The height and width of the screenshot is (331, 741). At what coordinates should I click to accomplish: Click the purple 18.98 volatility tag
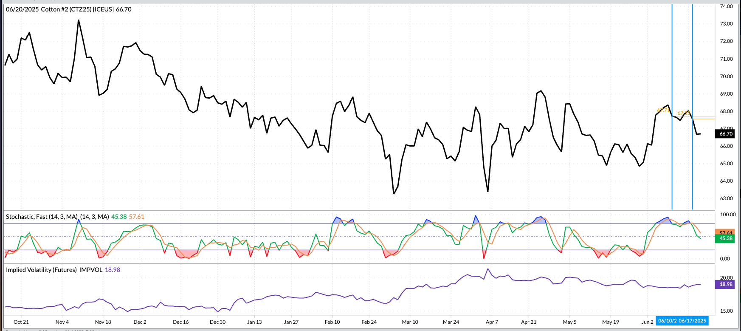726,284
